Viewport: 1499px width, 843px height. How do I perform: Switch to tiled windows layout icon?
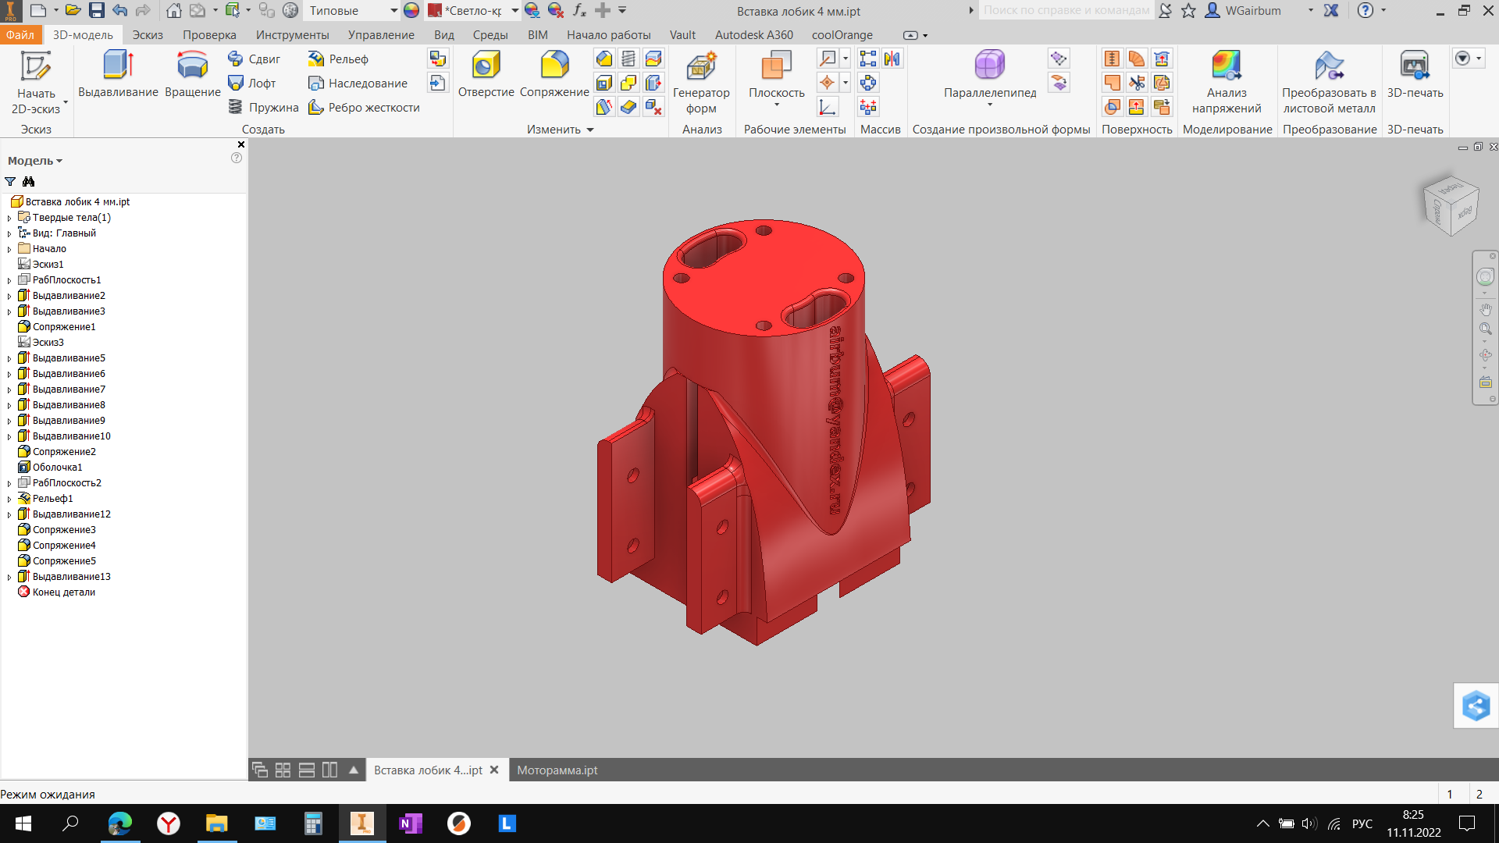(283, 770)
